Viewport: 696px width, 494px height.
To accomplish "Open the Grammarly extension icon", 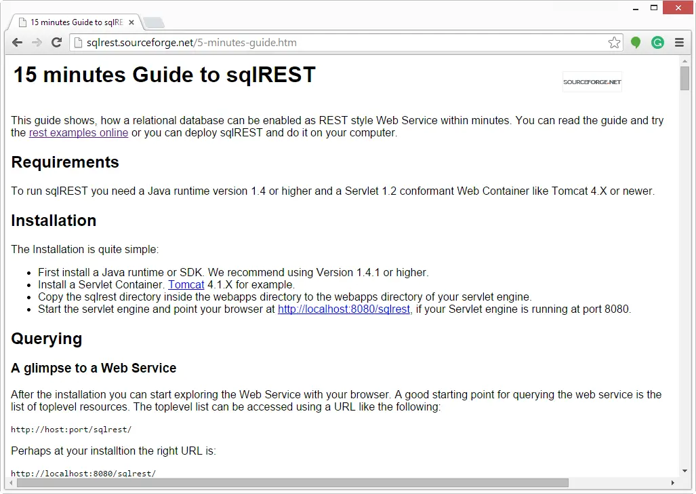I will click(x=657, y=43).
